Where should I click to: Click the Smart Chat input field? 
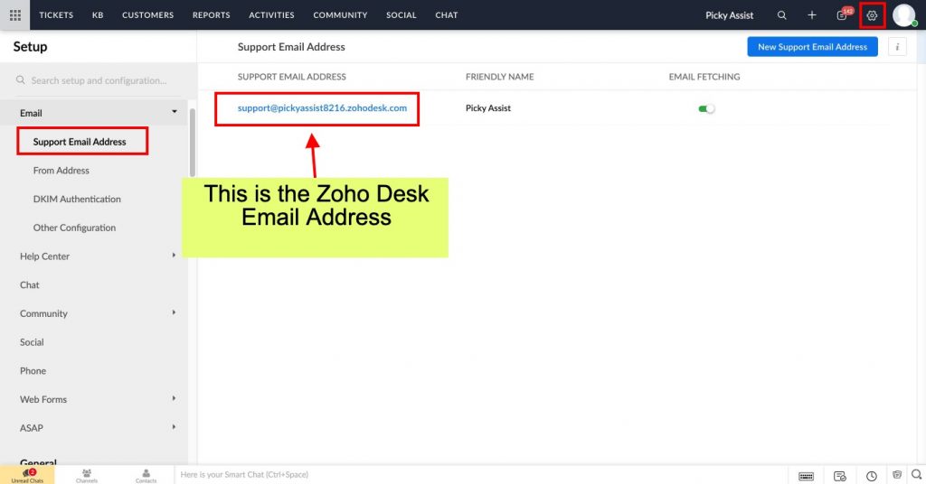click(481, 475)
